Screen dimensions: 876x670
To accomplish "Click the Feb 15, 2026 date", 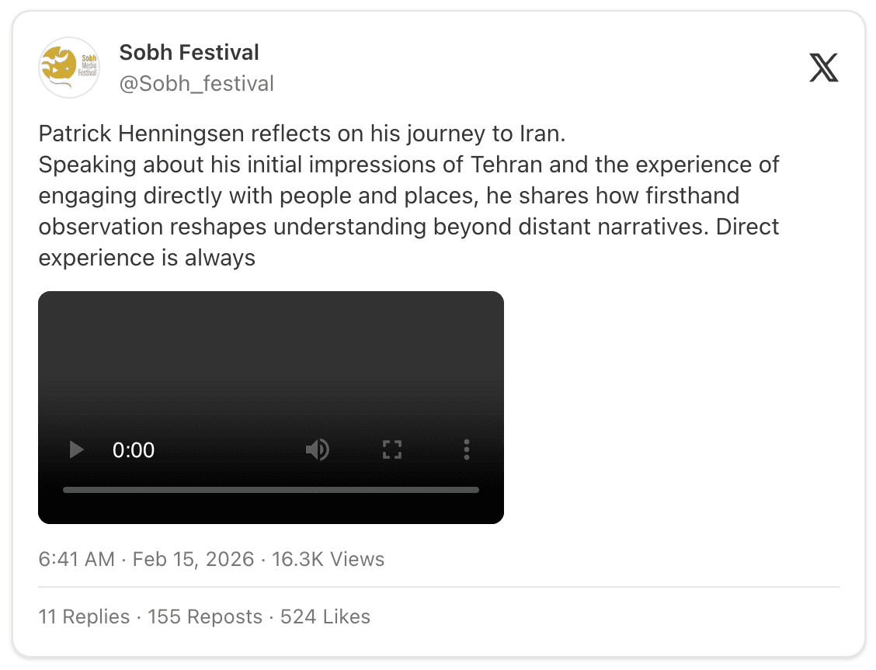I will point(193,559).
